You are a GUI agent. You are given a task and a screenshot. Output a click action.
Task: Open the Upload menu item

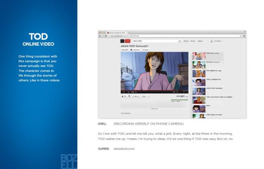(200, 41)
